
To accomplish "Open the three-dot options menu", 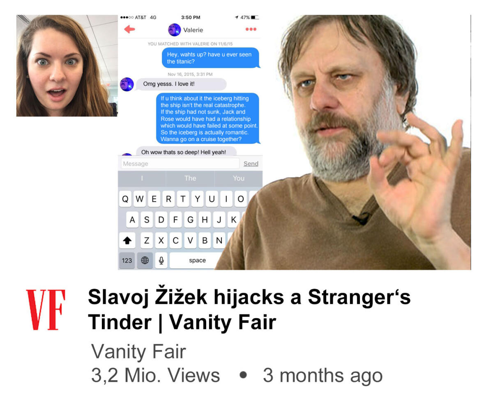I will (x=251, y=30).
